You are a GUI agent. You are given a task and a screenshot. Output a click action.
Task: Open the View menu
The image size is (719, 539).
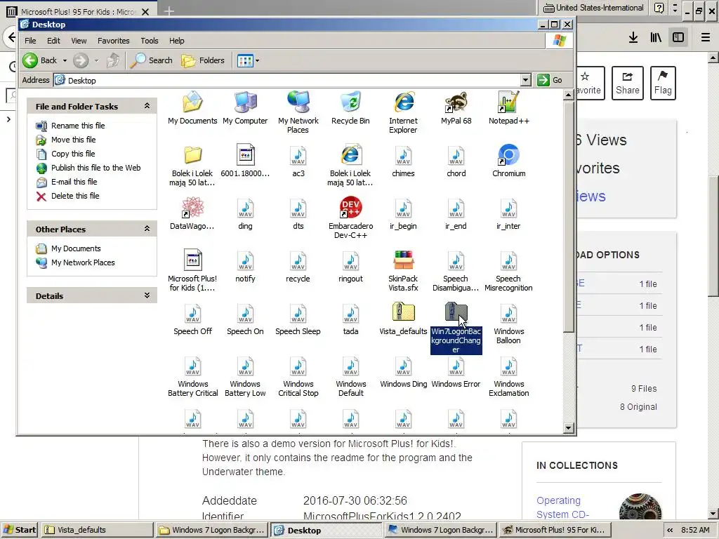79,41
